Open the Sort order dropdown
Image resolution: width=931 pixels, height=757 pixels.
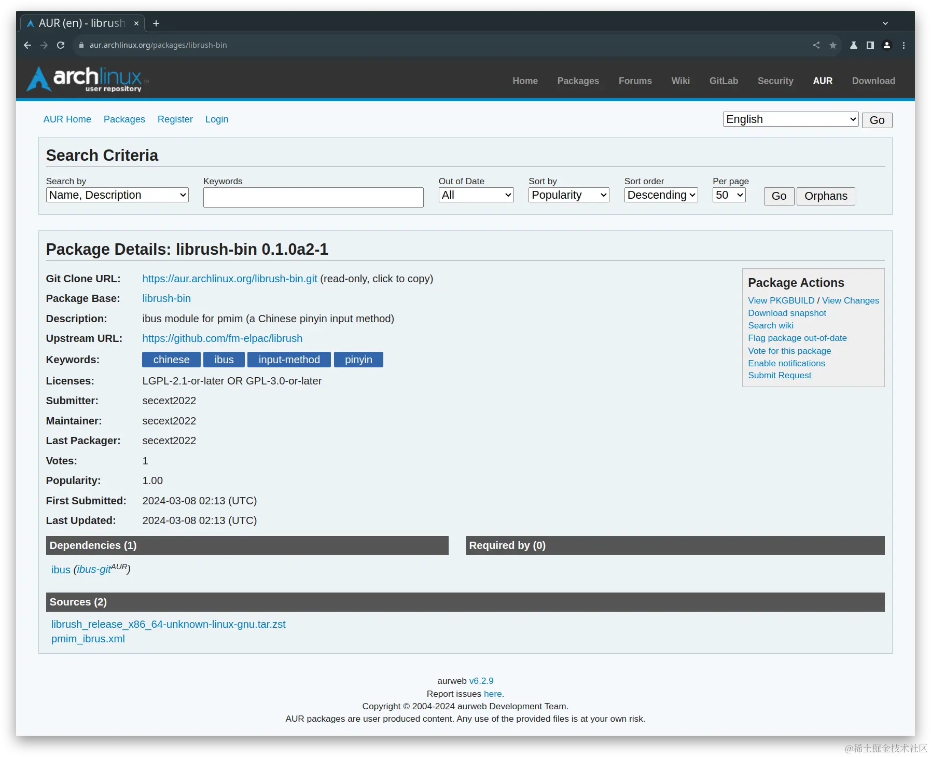pos(661,195)
